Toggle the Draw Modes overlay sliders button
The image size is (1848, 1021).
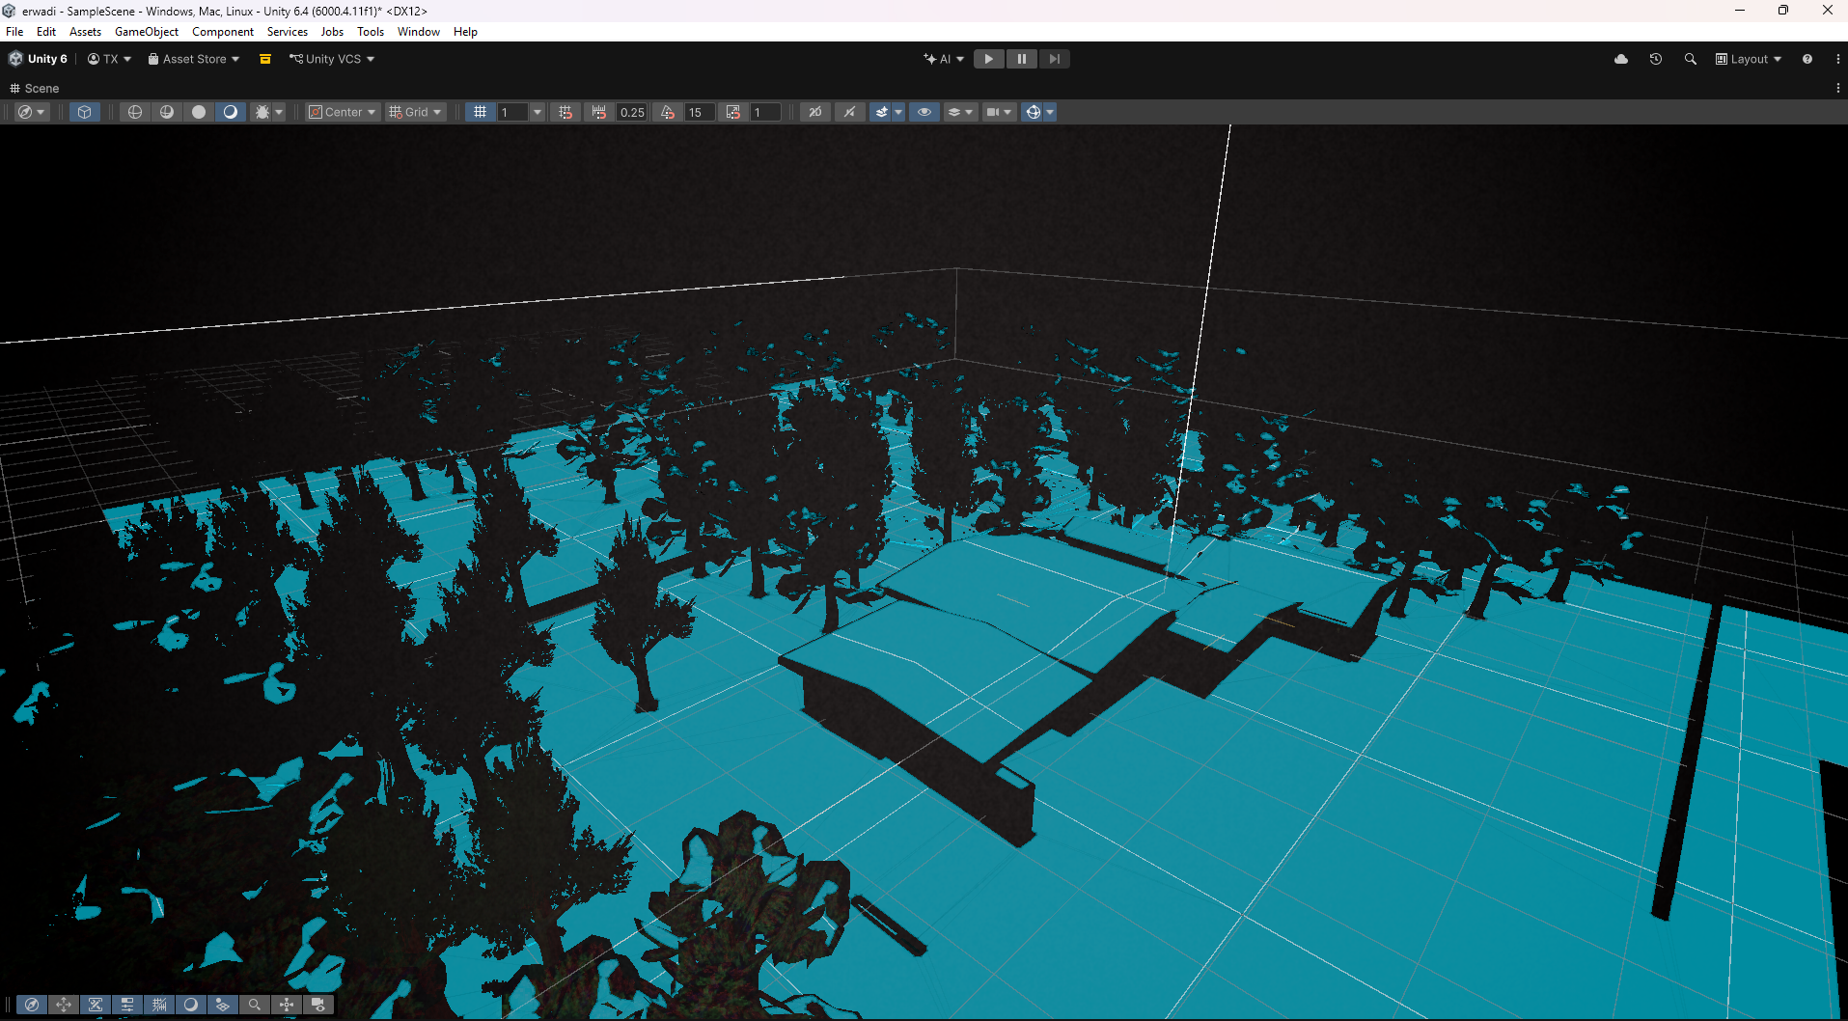[x=127, y=1005]
